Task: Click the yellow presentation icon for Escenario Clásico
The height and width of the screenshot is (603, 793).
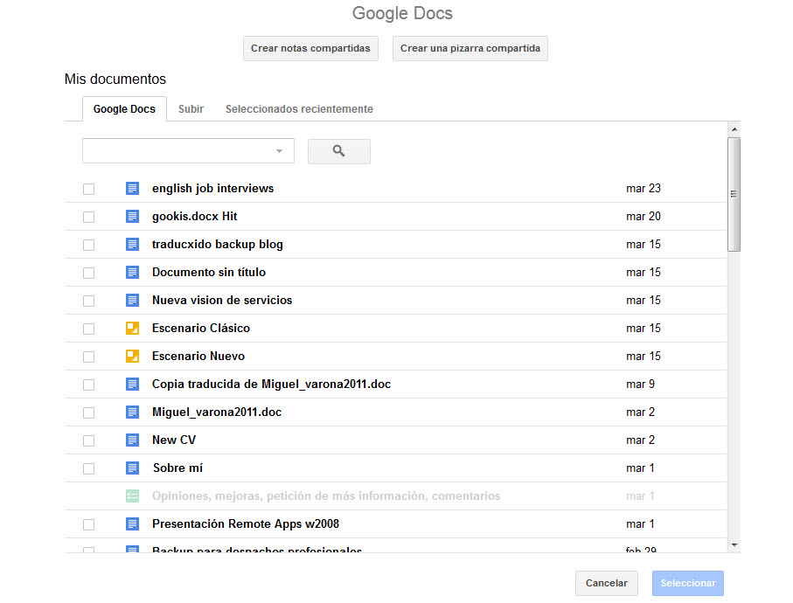Action: (x=132, y=329)
